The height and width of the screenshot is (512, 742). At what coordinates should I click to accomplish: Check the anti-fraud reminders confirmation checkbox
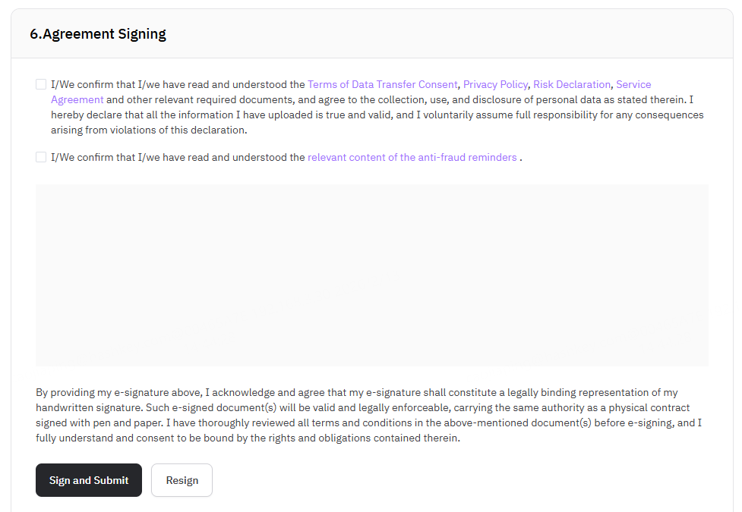pos(41,157)
